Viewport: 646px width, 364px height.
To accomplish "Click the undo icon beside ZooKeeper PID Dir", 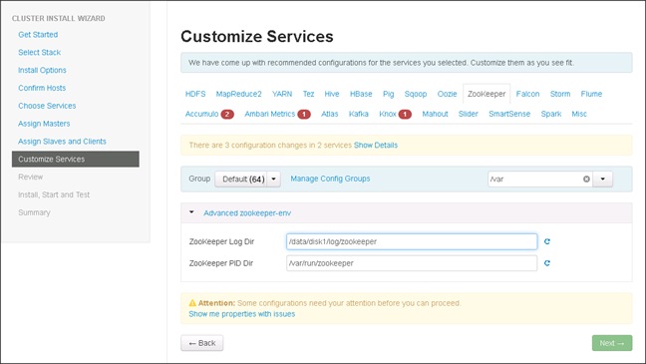I will [546, 263].
